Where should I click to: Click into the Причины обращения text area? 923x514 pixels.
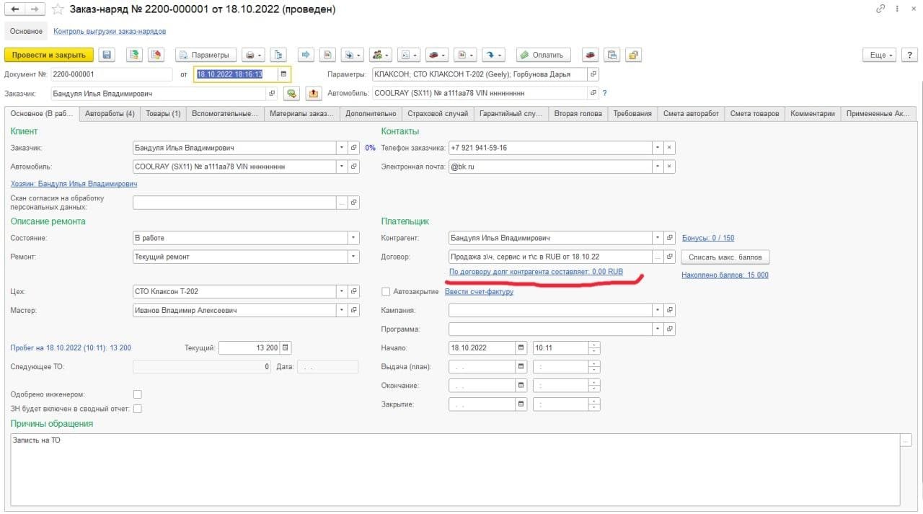pos(454,469)
